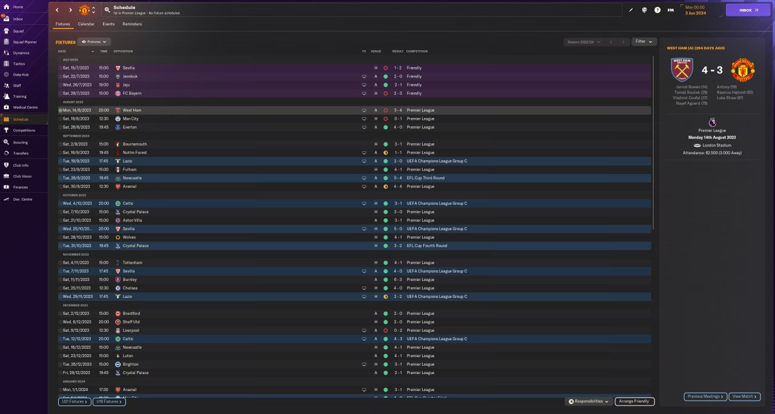Viewport: 775px width, 414px height.
Task: Open the FM menu icon
Action: [x=670, y=10]
